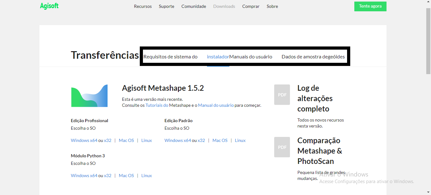Select the instalador tab

tap(218, 57)
